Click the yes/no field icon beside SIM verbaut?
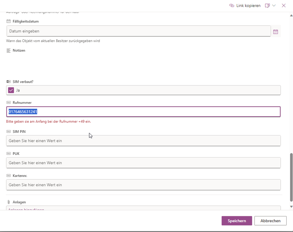 coord(8,82)
